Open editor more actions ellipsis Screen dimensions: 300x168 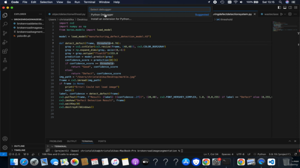pyautogui.click(x=295, y=14)
